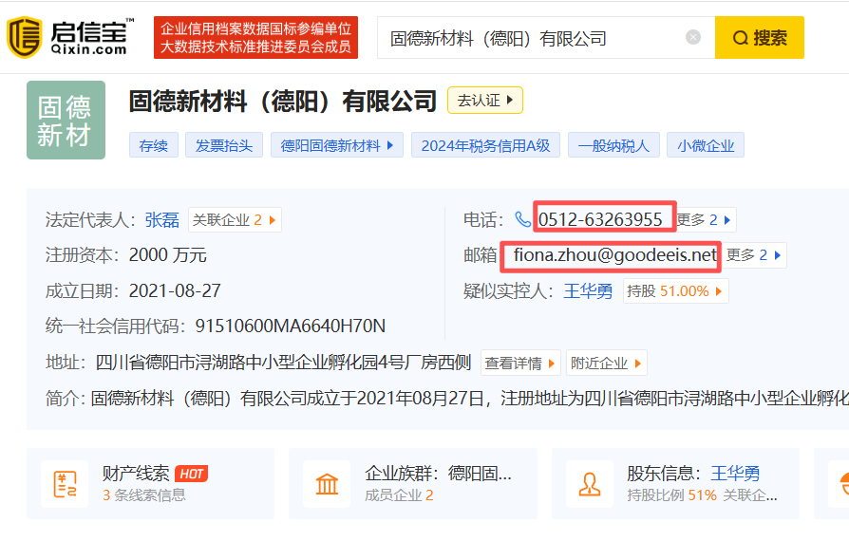Open legal representative 张磊 link

pos(161,220)
